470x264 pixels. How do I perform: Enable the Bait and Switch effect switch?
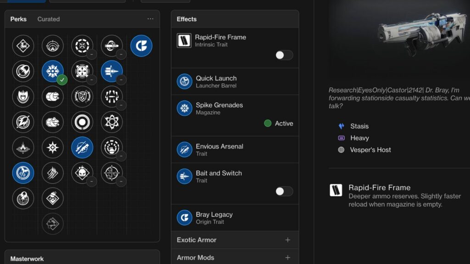point(284,191)
